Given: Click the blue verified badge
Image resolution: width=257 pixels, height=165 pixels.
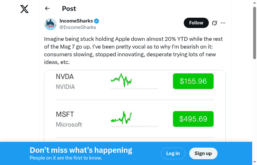Looking at the screenshot, I should [97, 21].
